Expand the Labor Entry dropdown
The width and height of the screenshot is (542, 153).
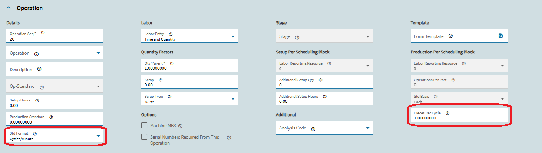click(189, 36)
